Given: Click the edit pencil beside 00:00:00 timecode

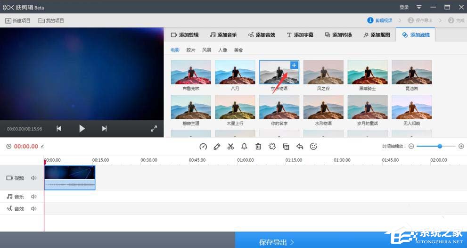Looking at the screenshot, I should 42,146.
